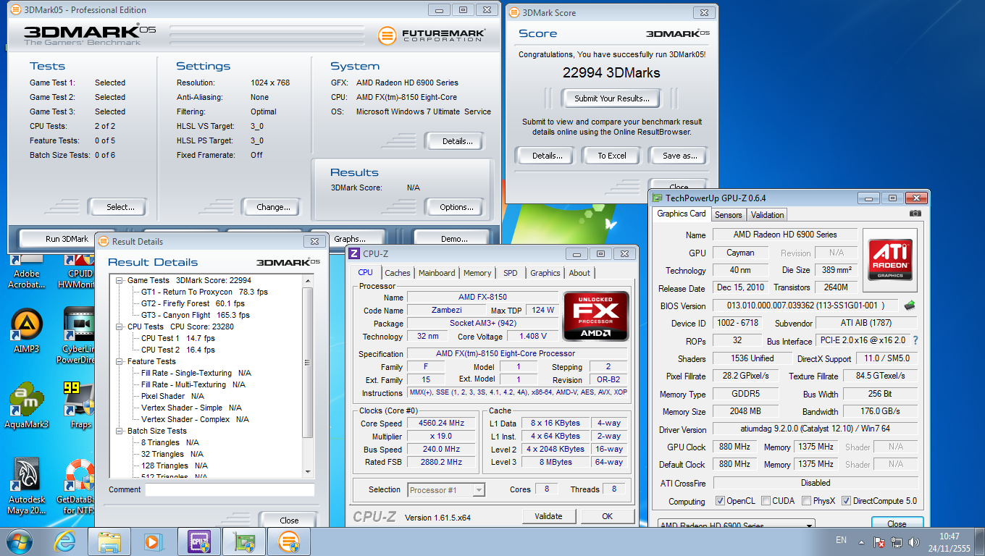Screen dimensions: 985x556
Task: Click the To Excel button
Action: [x=612, y=156]
